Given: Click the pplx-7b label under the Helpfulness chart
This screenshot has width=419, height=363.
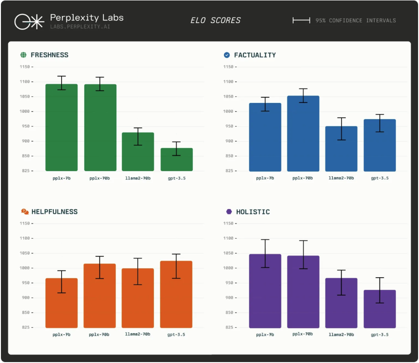Looking at the screenshot, I should coord(62,335).
